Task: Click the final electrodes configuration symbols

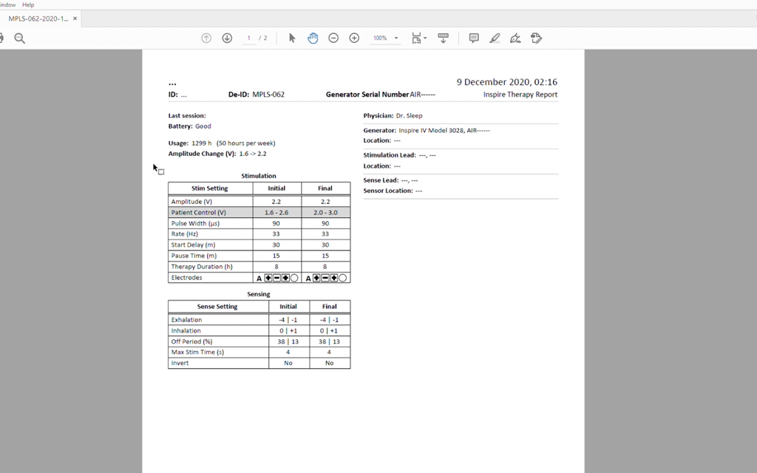Action: 326,278
